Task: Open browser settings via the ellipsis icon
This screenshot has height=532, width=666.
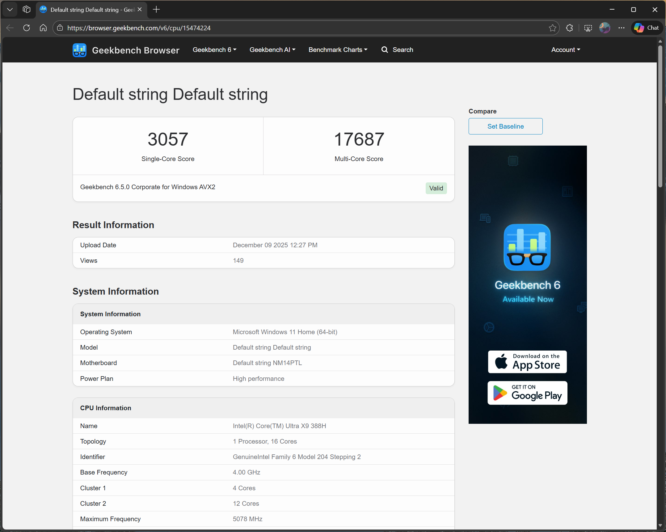Action: (622, 28)
